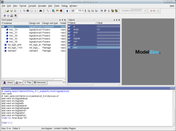Click the Restart simulation icon
This screenshot has width=176, height=131.
(x=73, y=11)
